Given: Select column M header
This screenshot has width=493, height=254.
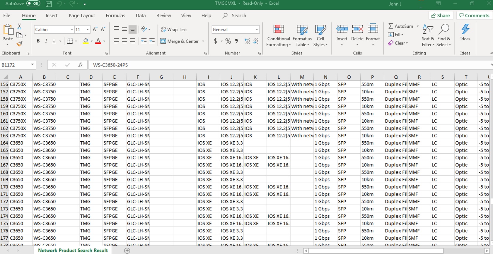Looking at the screenshot, I should (302, 77).
